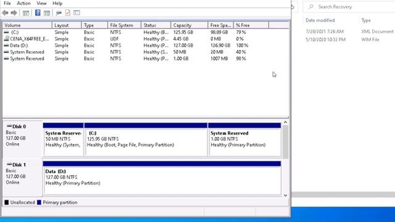
Task: Click the Disk 1 drive icon
Action: 9,164
